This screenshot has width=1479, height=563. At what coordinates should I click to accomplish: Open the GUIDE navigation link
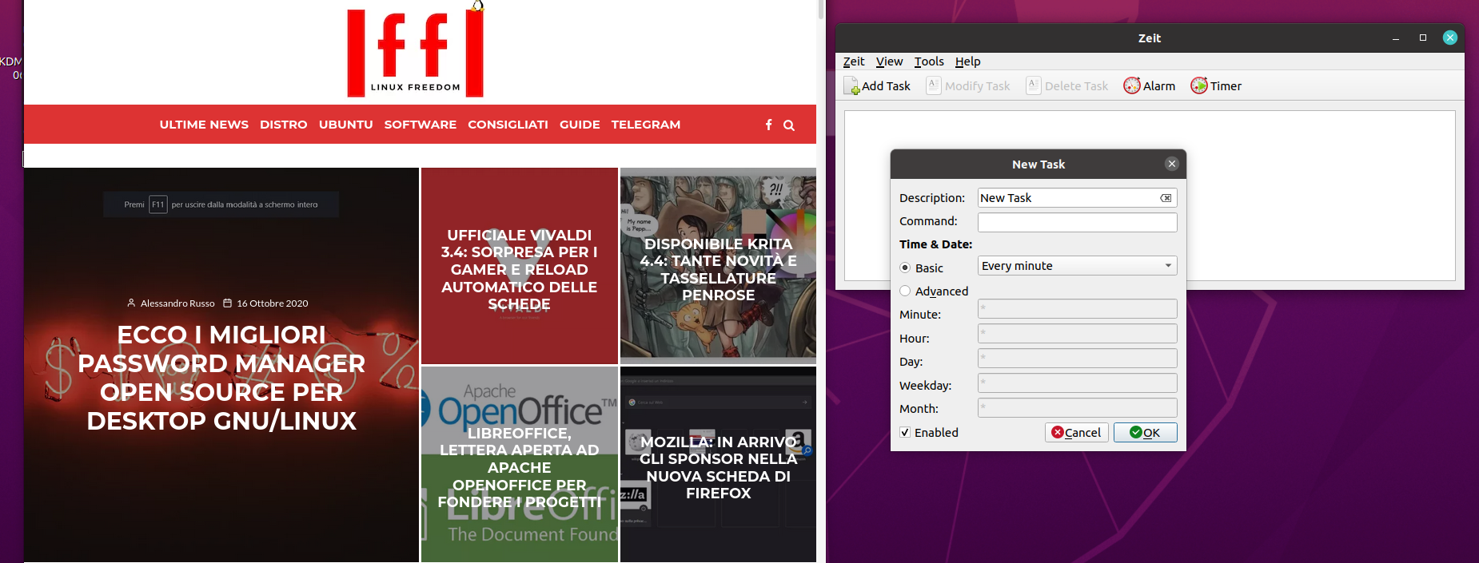[x=580, y=125]
